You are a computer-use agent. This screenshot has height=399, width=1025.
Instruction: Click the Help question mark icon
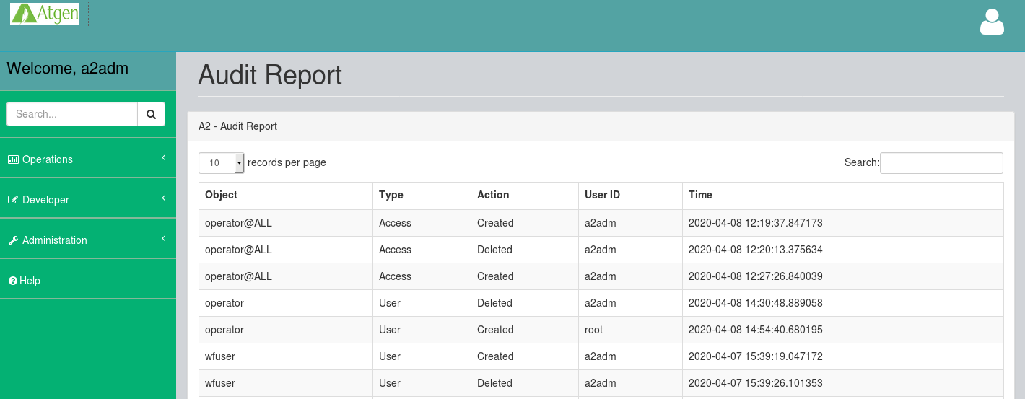[x=13, y=281]
